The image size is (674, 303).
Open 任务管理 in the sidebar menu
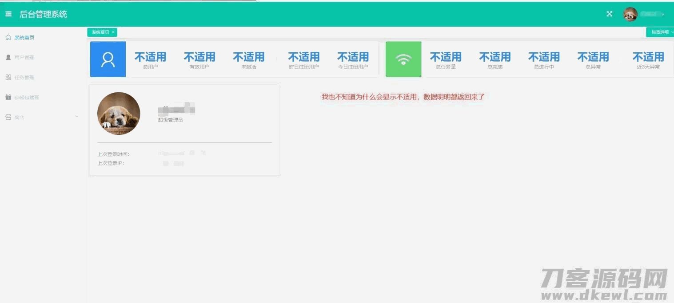[x=24, y=78]
